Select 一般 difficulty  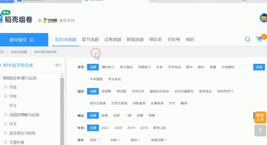128,115
